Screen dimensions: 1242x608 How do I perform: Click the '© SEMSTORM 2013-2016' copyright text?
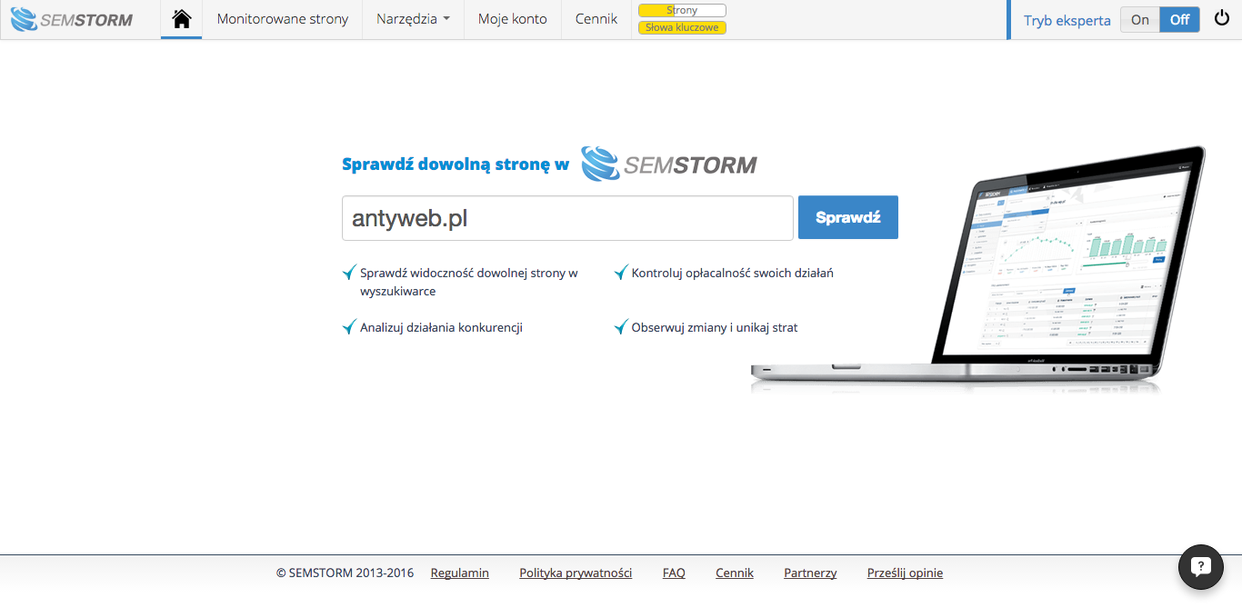[x=345, y=573]
